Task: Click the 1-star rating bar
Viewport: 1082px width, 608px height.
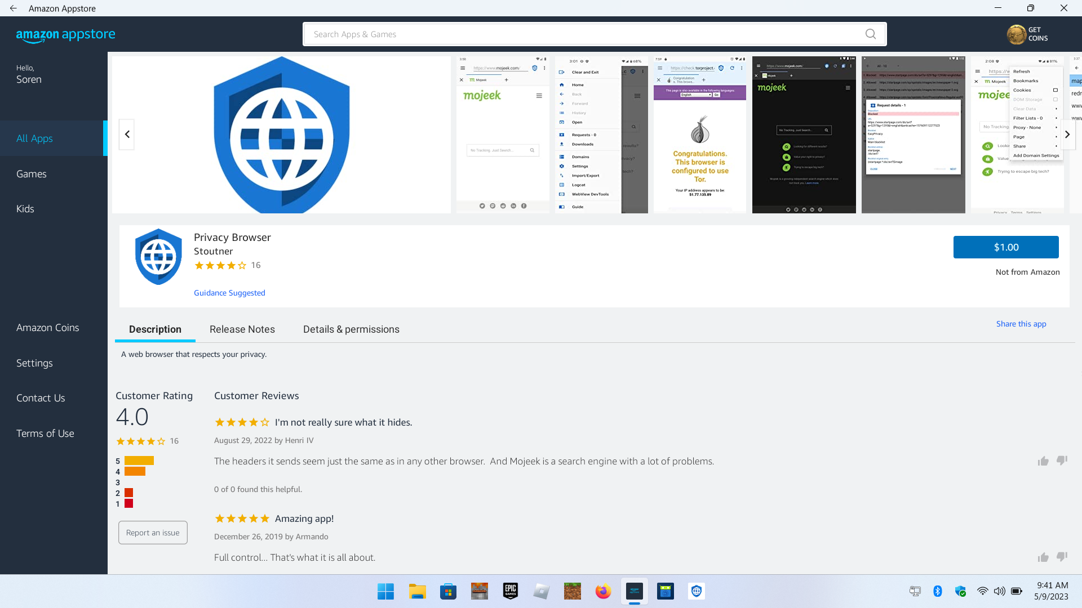Action: [x=128, y=503]
